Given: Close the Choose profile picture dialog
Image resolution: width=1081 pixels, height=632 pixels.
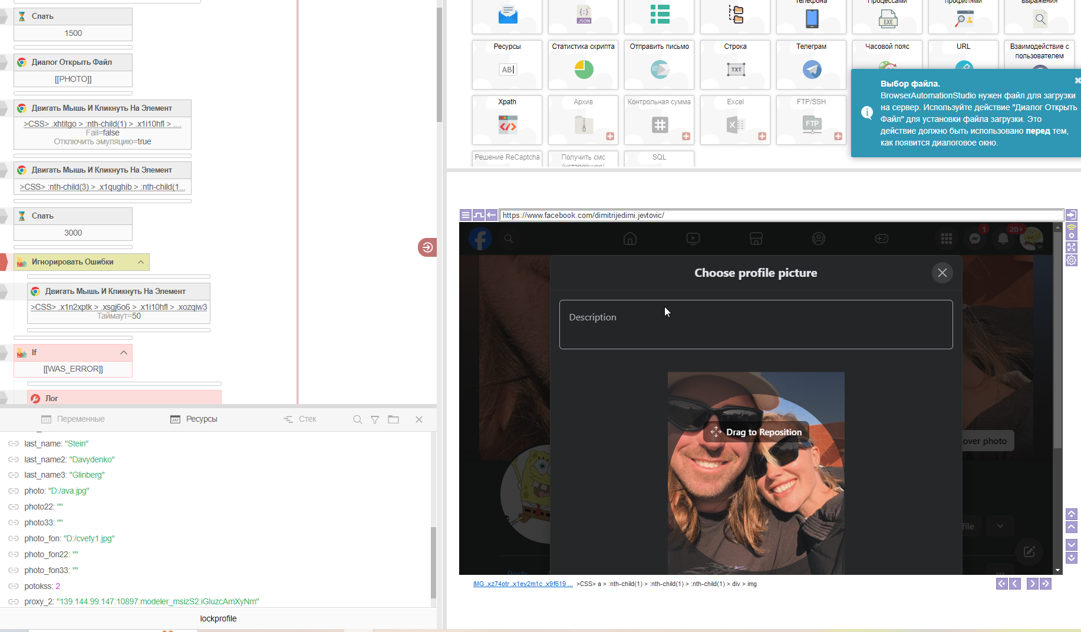Looking at the screenshot, I should point(942,273).
